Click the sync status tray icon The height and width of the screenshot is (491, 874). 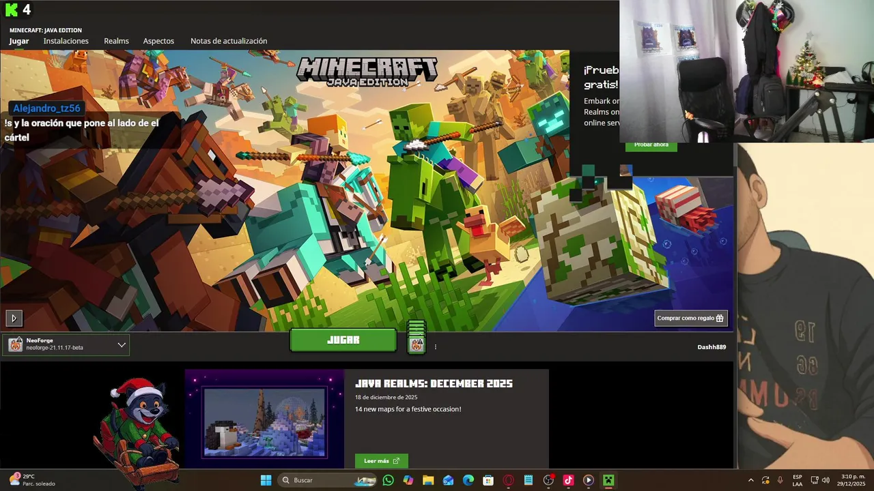point(765,480)
